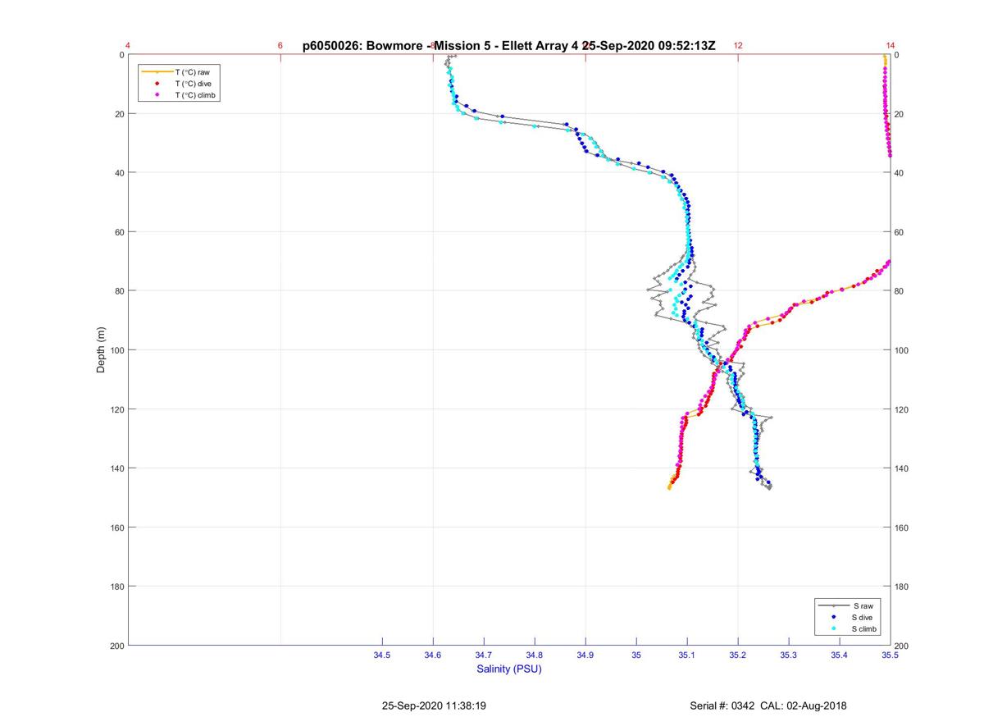
Task: Click the 34.8 salinity tick label
Action: 535,655
